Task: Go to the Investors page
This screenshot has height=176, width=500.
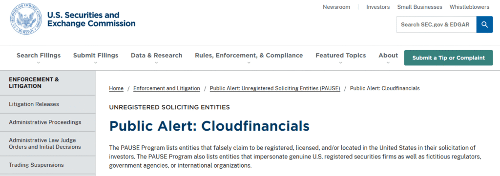Action: tap(378, 7)
